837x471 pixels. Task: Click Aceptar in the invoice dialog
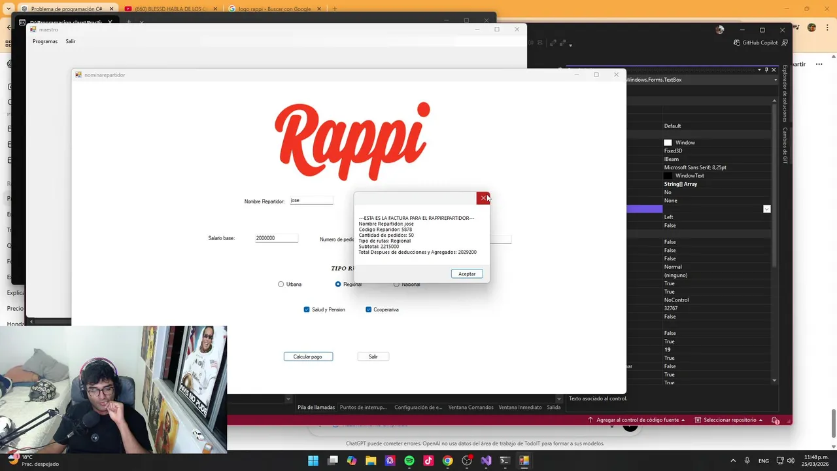pos(467,273)
